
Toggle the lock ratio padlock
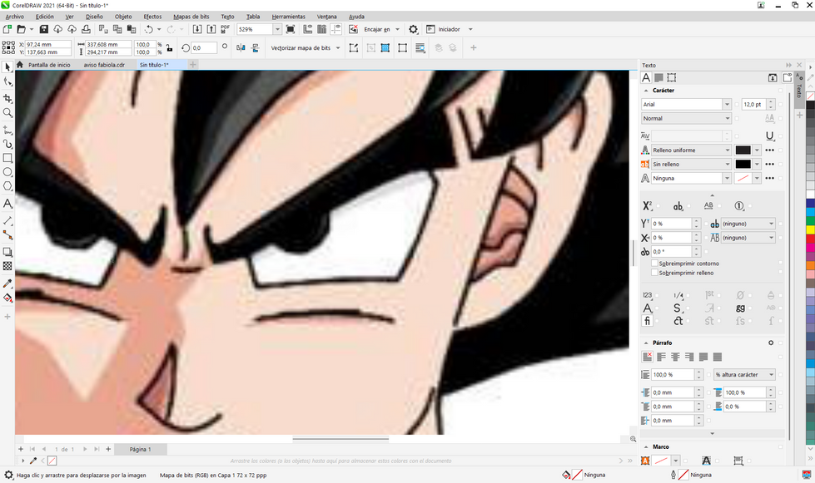pos(170,48)
